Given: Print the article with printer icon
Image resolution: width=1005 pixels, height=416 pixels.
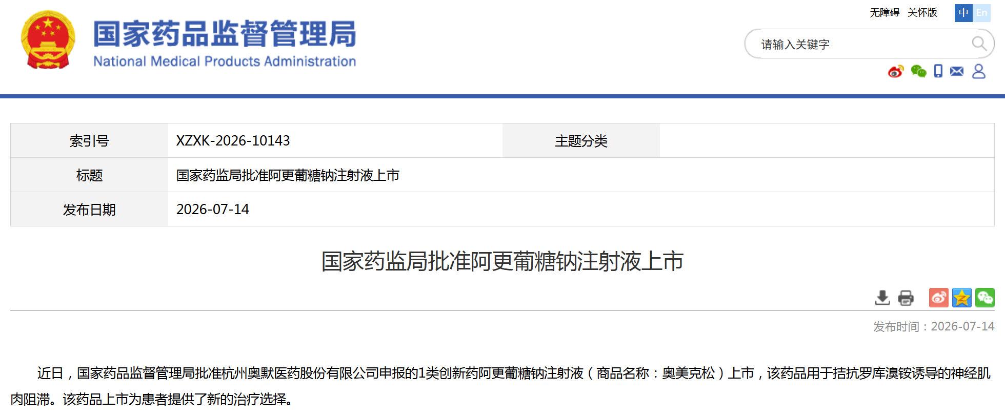Looking at the screenshot, I should (x=906, y=298).
